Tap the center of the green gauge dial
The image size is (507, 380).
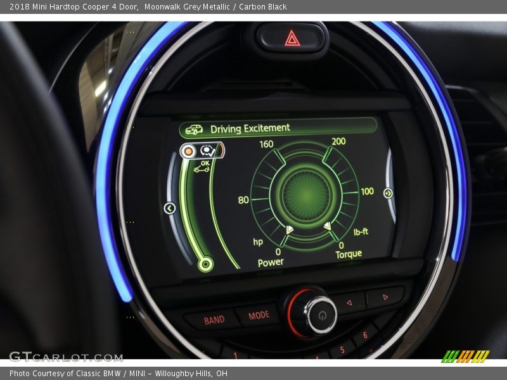[306, 195]
